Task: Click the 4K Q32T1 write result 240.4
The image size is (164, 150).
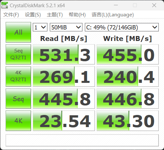Action: (x=128, y=76)
